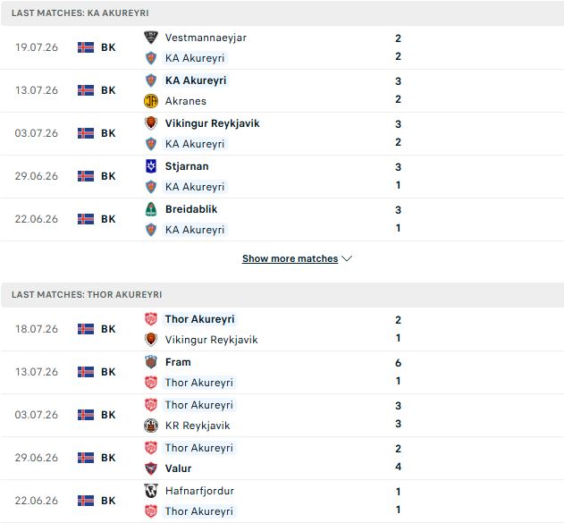Screen dimensions: 564x523
Task: Click the Thor Akureyri crest on 18.07.26 match
Action: pyautogui.click(x=151, y=319)
